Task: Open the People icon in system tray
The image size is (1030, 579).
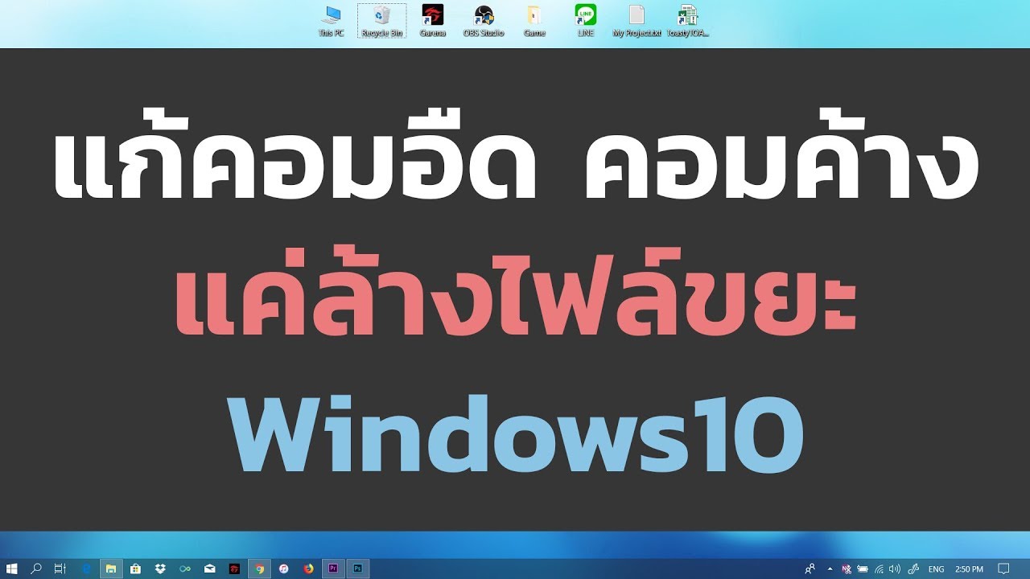Action: point(810,569)
